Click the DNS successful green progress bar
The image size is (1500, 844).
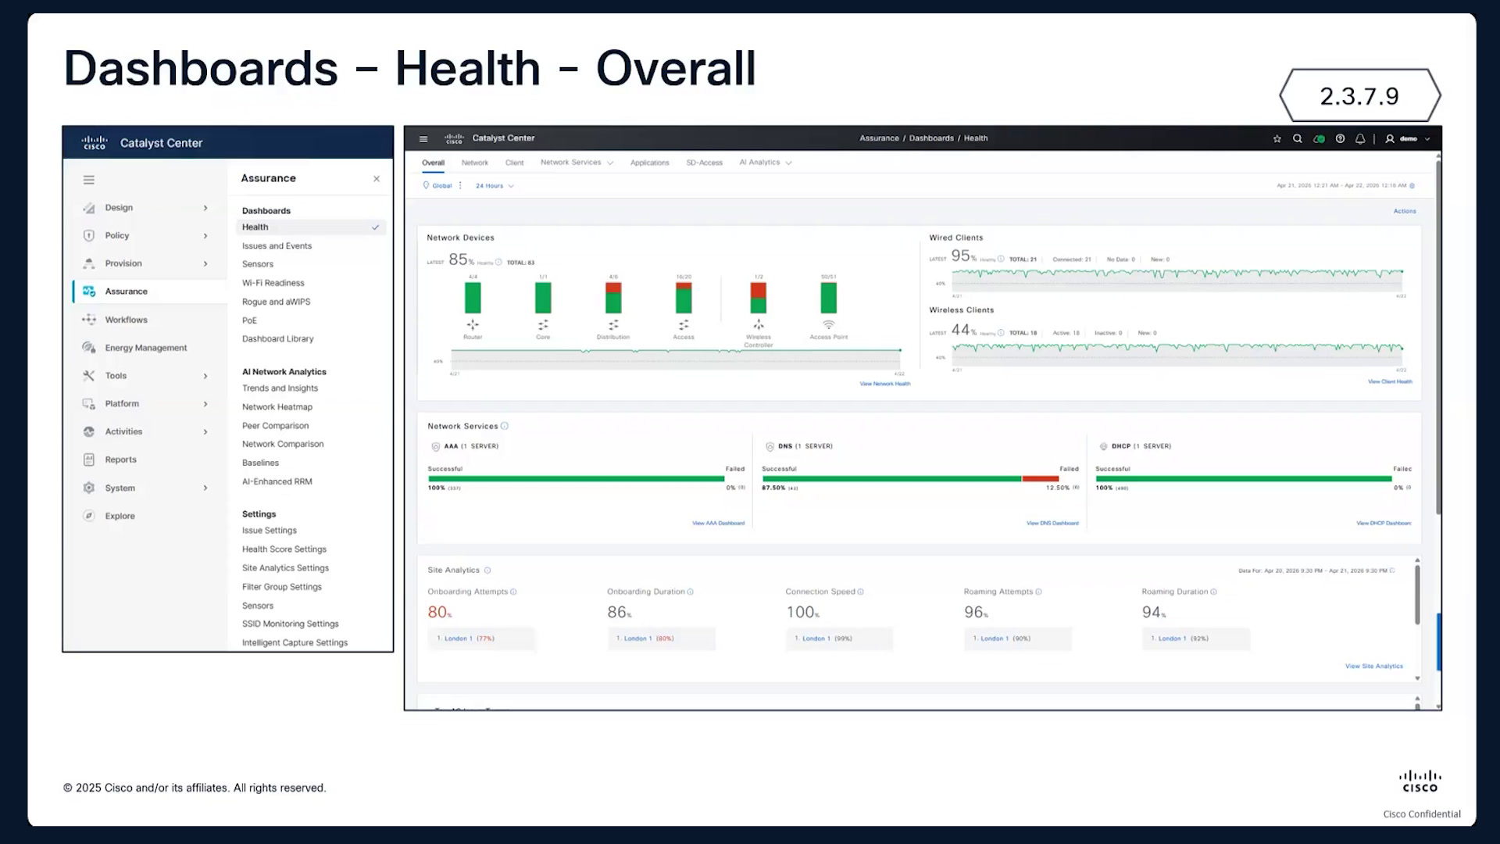point(891,478)
